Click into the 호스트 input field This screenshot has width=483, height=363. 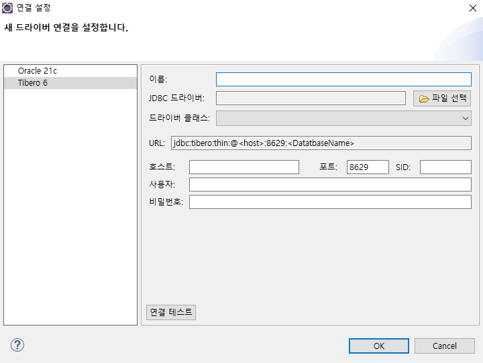244,167
